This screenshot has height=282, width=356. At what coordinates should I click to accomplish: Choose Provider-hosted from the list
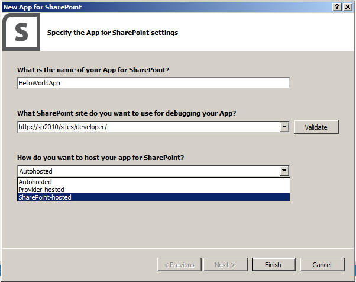click(154, 190)
